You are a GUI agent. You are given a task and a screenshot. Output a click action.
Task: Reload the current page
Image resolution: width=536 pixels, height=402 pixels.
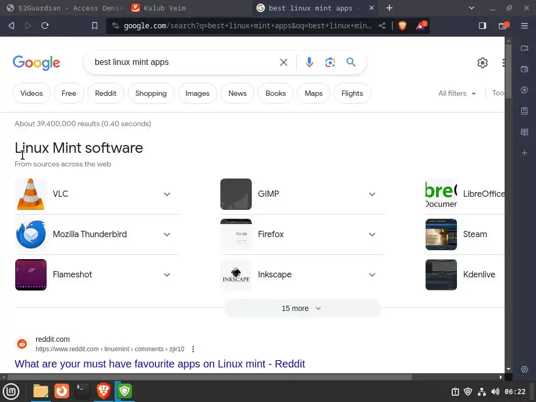(45, 26)
